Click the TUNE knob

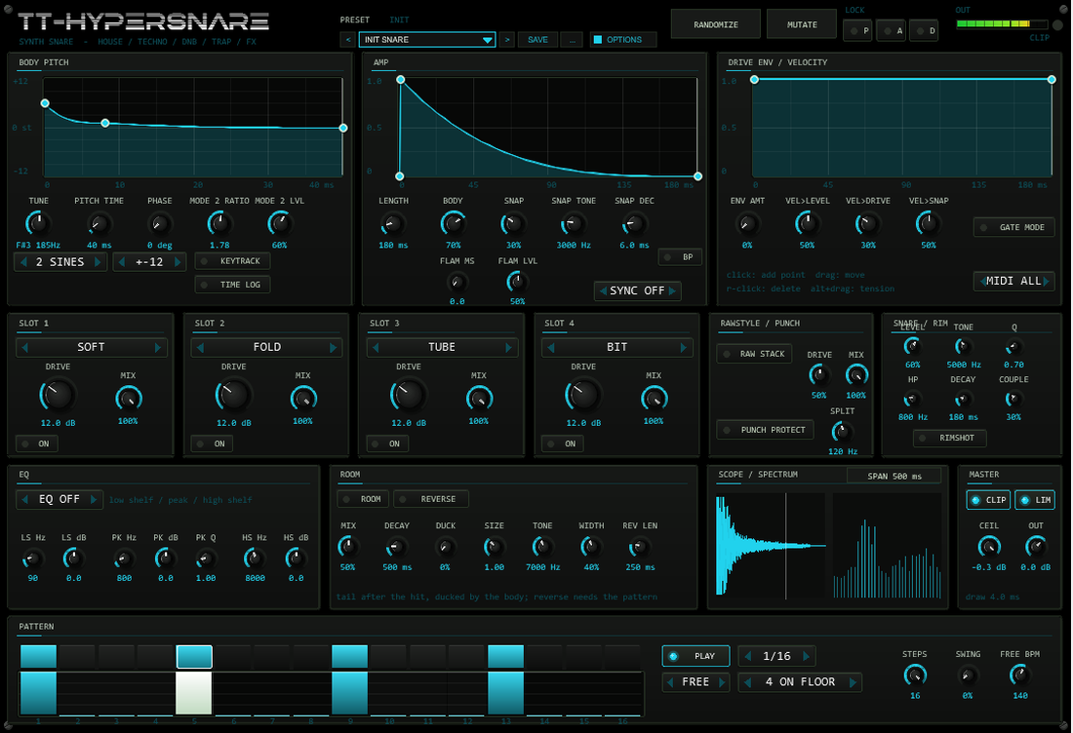(x=38, y=223)
